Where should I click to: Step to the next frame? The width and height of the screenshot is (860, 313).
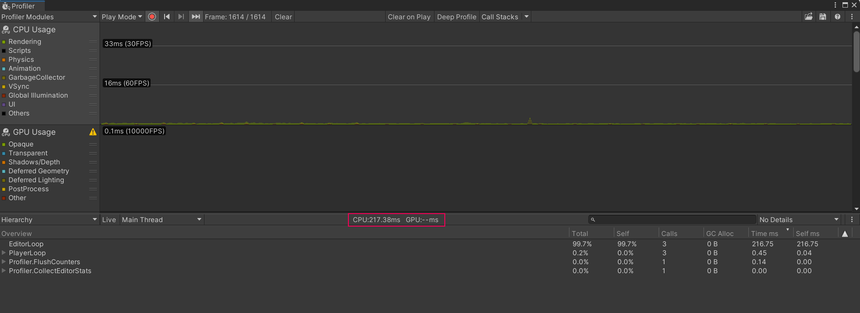[x=181, y=17]
